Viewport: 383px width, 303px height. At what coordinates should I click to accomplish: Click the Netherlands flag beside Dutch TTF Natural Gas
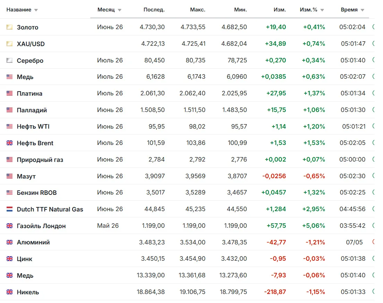coord(9,209)
